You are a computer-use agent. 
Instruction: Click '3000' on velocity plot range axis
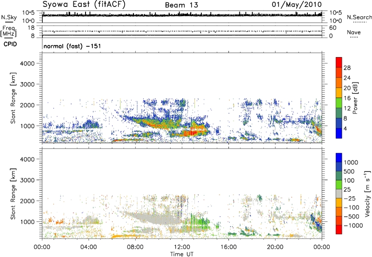(x=27, y=180)
